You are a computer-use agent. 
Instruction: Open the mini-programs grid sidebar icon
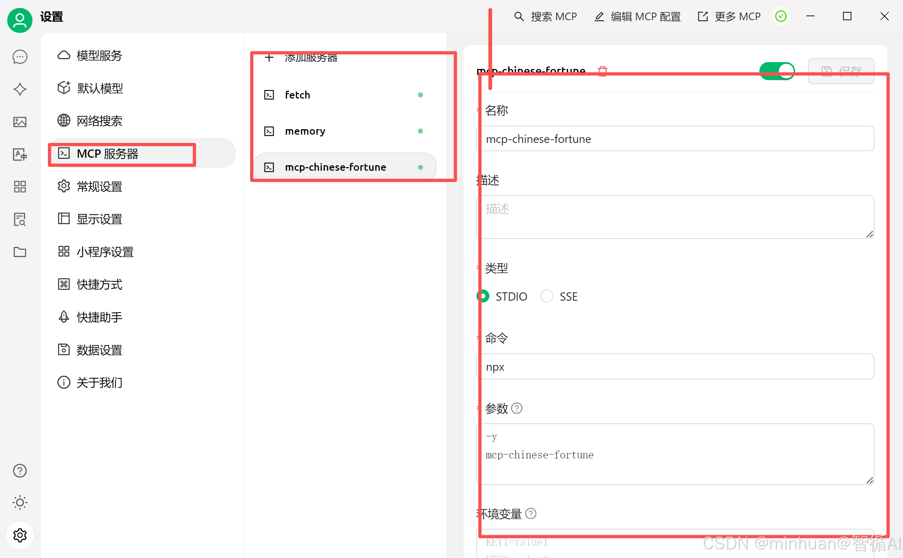pos(19,187)
